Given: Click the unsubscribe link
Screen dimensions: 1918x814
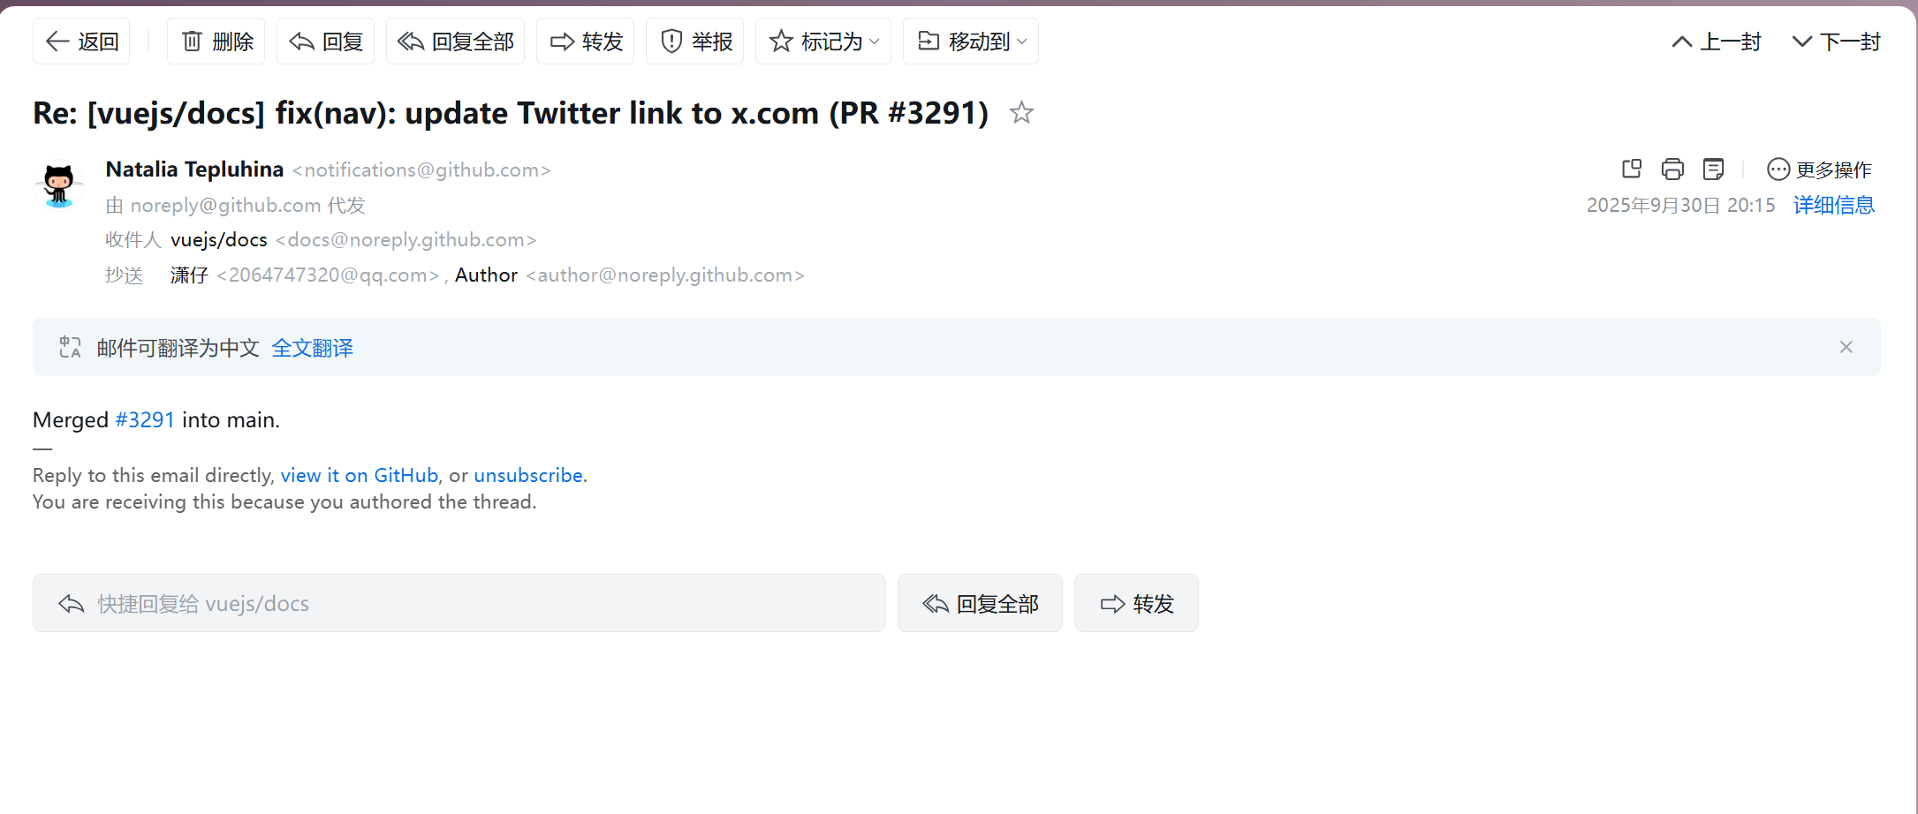Looking at the screenshot, I should pyautogui.click(x=527, y=475).
